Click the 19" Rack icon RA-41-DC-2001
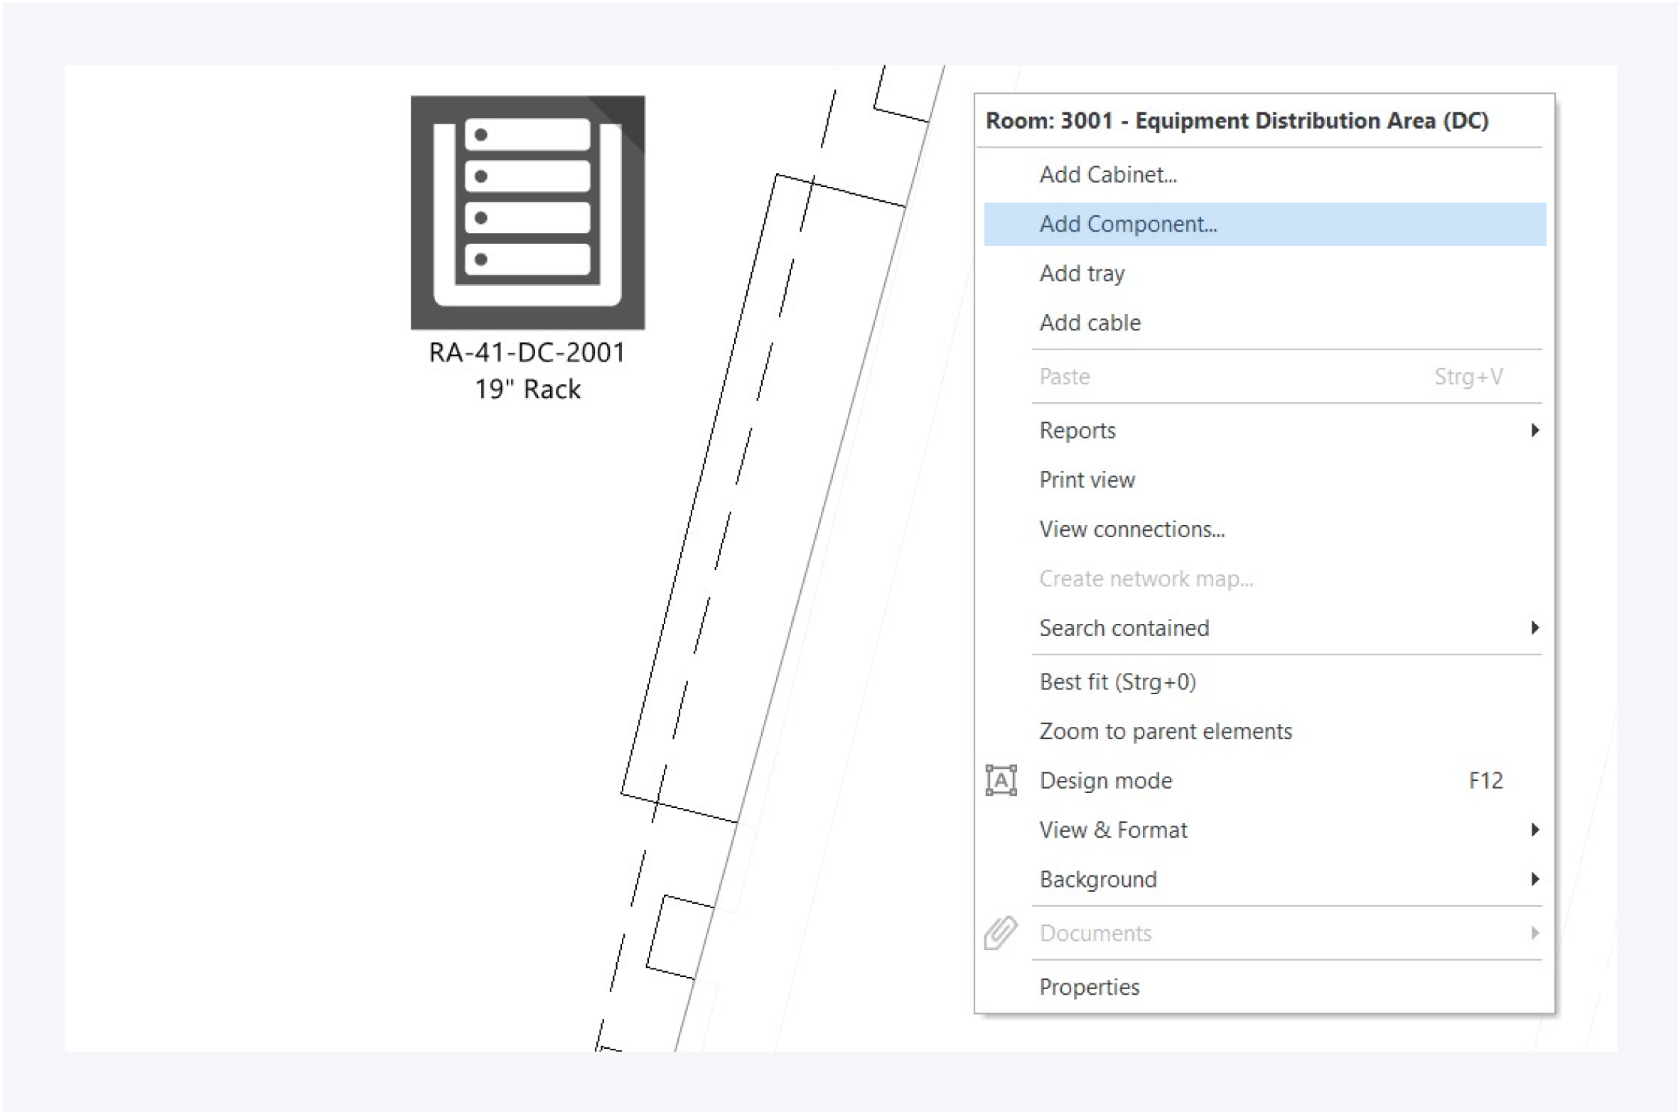This screenshot has width=1678, height=1112. 527,212
